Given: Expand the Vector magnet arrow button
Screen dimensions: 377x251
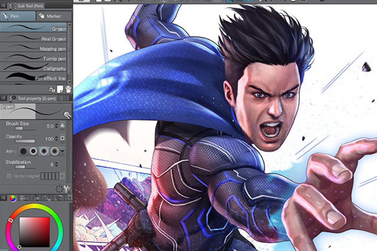Looking at the screenshot, I should pyautogui.click(x=62, y=176).
